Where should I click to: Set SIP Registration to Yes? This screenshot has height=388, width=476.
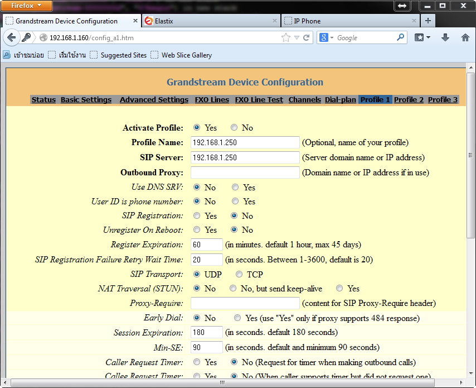coord(197,215)
